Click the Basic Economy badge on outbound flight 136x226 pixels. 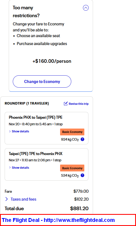click(x=72, y=132)
